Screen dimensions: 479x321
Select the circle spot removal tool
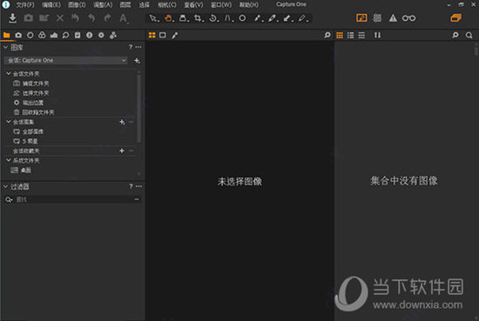[x=242, y=18]
